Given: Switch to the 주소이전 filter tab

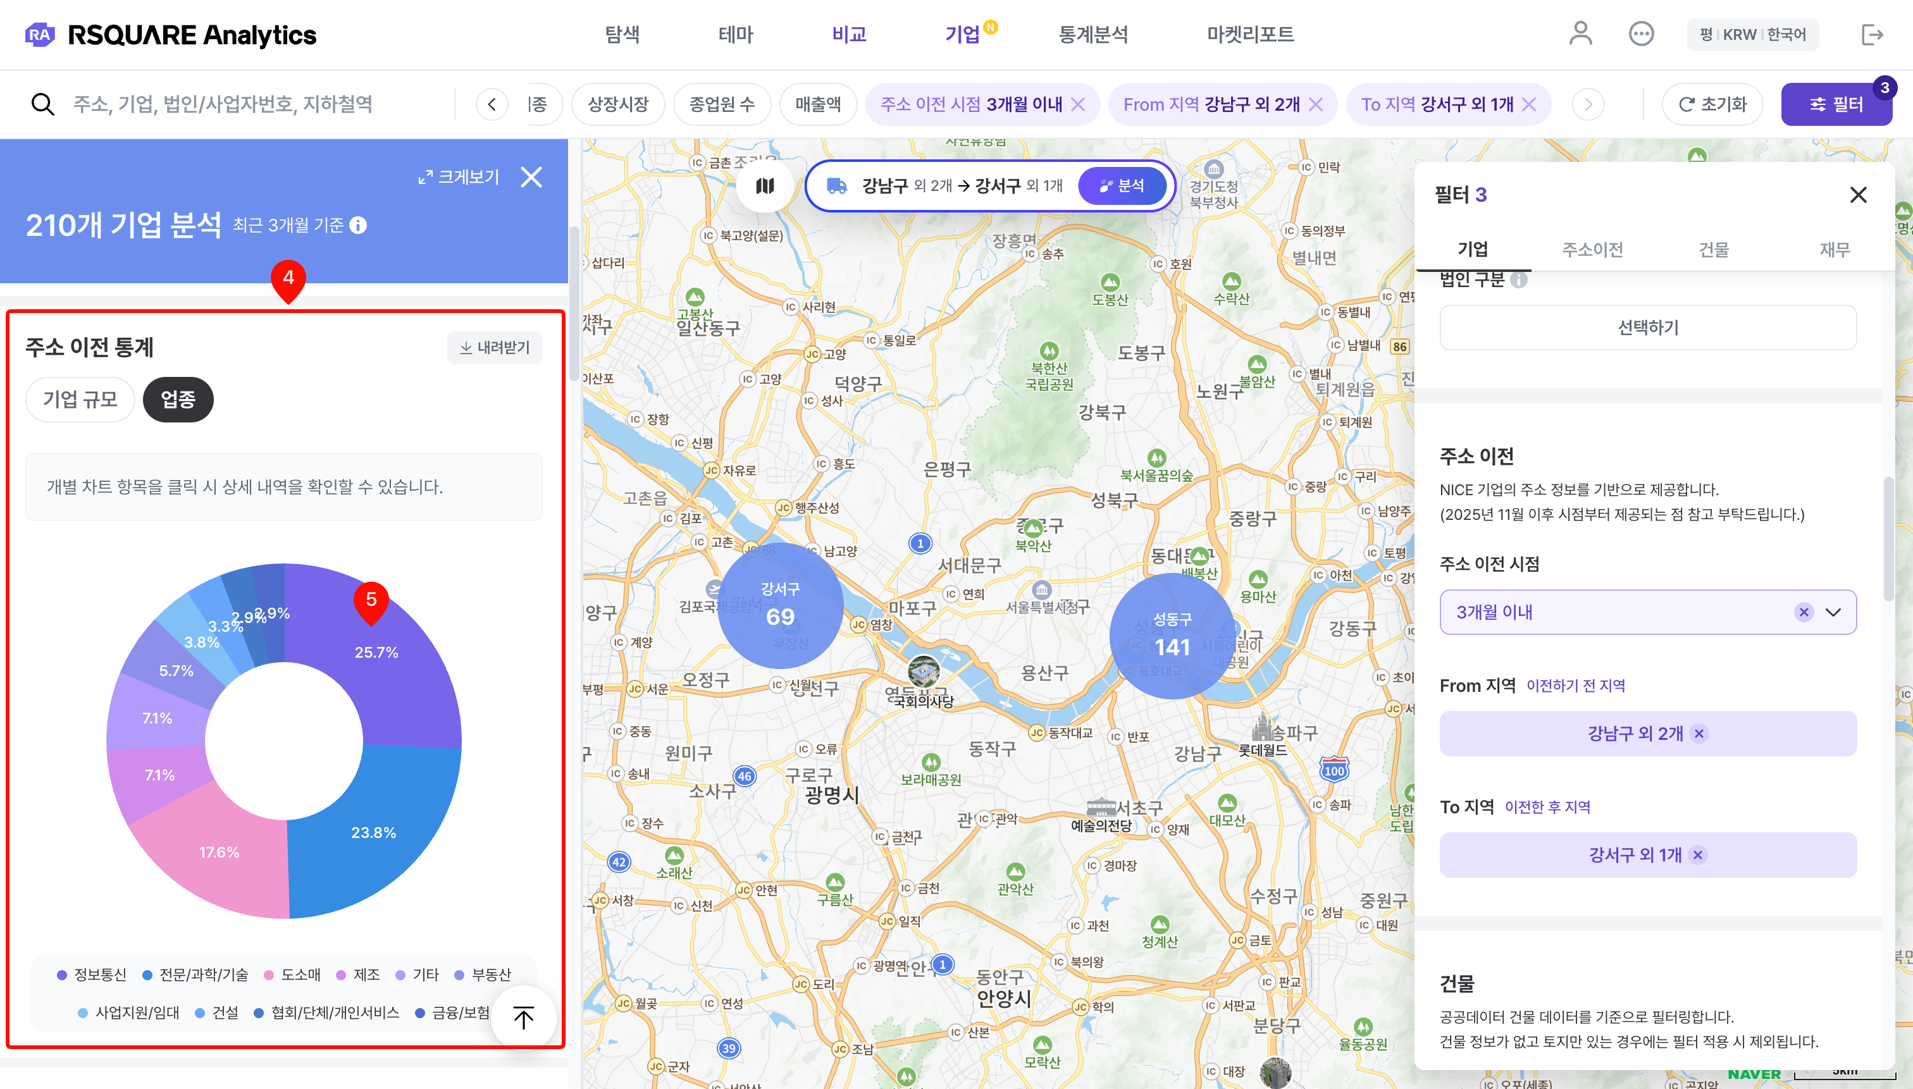Looking at the screenshot, I should coord(1592,249).
